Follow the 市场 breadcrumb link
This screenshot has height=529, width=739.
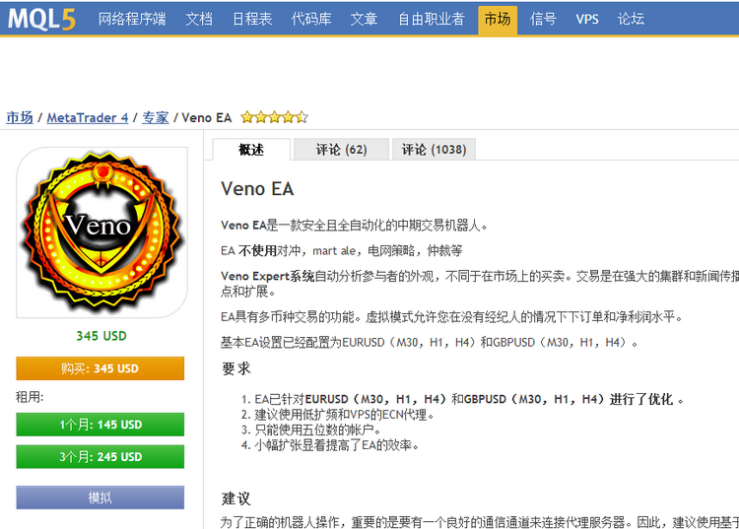[x=20, y=117]
